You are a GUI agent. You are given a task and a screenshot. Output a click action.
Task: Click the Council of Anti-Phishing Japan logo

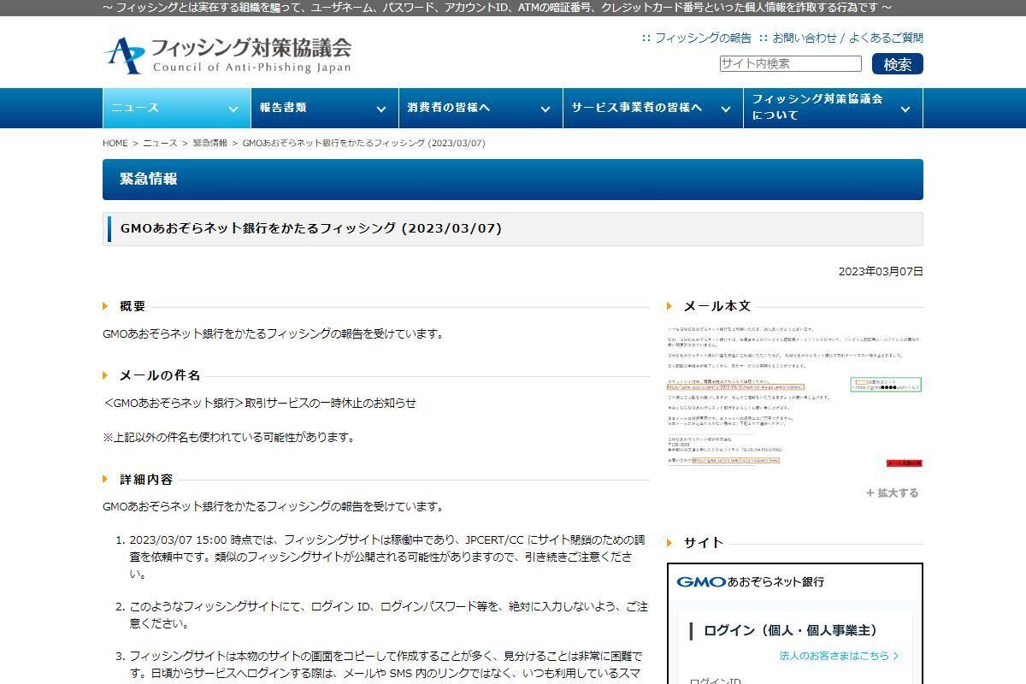pyautogui.click(x=227, y=56)
